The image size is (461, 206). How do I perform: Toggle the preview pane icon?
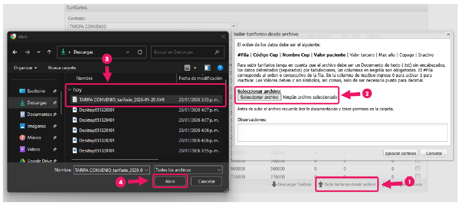pyautogui.click(x=207, y=68)
